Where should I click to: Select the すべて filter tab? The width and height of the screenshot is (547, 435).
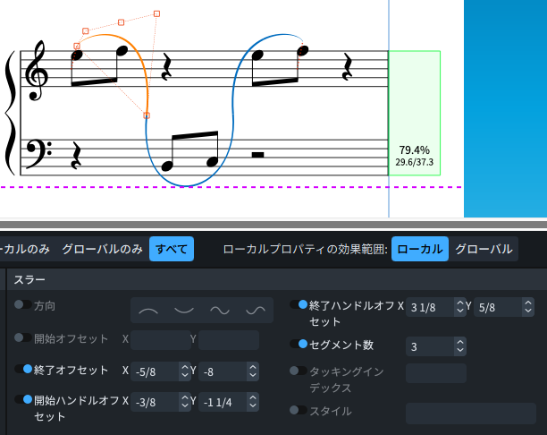[x=171, y=249]
